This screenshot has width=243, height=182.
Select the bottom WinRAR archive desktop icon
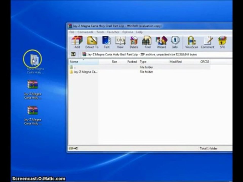[x=33, y=110]
